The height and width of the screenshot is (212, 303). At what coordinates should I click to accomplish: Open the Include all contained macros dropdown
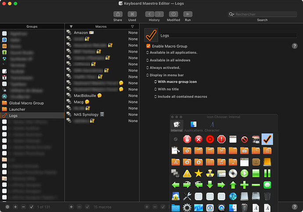pyautogui.click(x=180, y=97)
